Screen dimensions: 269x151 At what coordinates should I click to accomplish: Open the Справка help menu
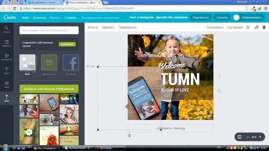pyautogui.click(x=70, y=18)
